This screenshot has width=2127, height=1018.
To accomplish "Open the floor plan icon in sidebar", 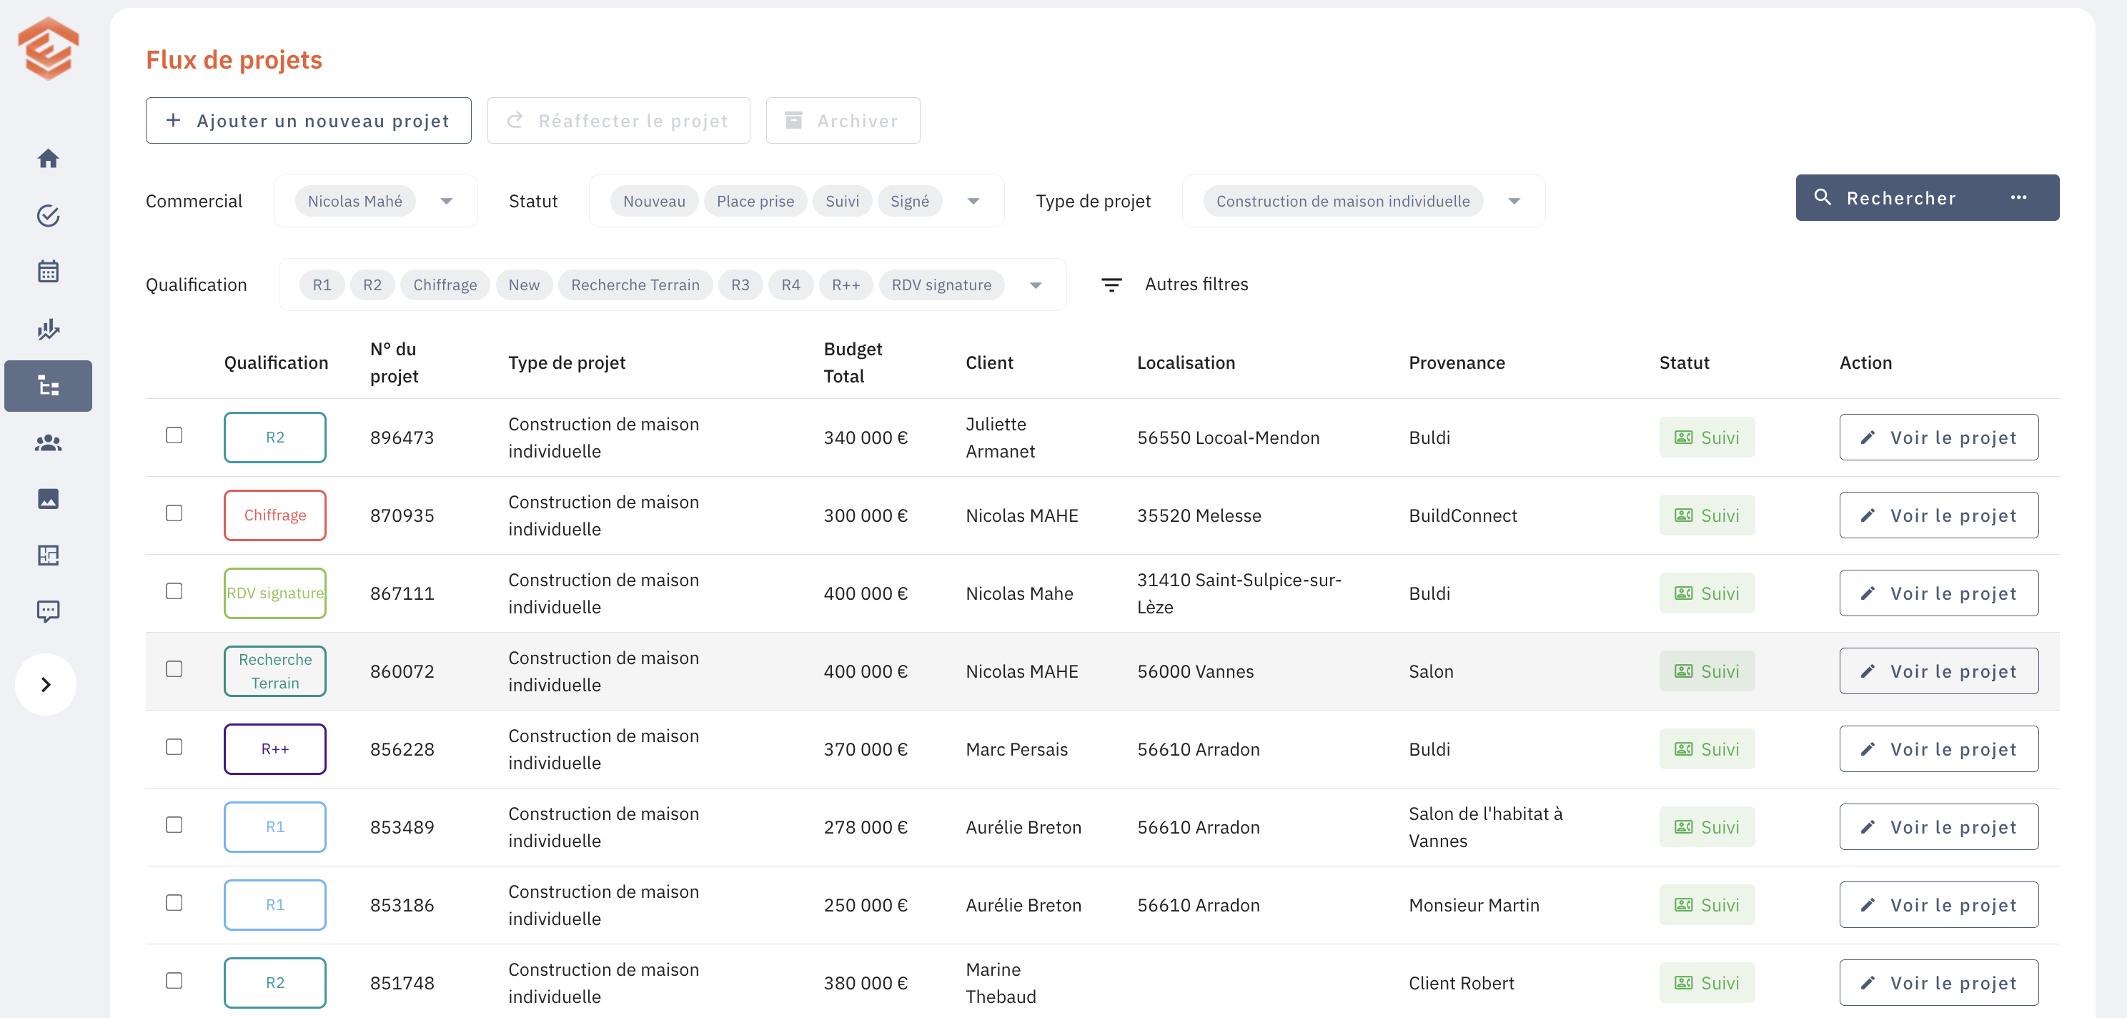I will [48, 555].
